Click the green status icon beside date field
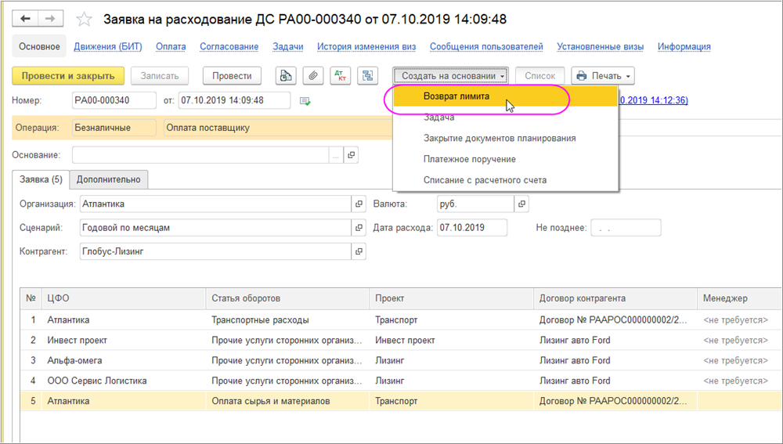Image resolution: width=783 pixels, height=444 pixels. point(305,101)
